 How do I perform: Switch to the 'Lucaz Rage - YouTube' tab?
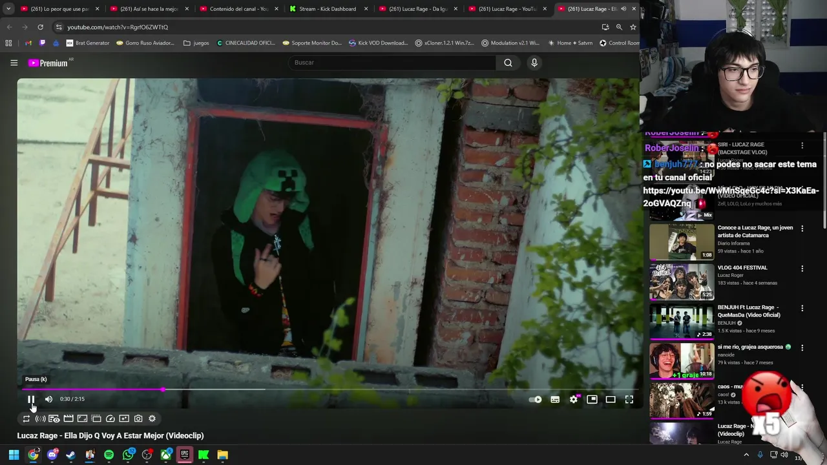508,9
